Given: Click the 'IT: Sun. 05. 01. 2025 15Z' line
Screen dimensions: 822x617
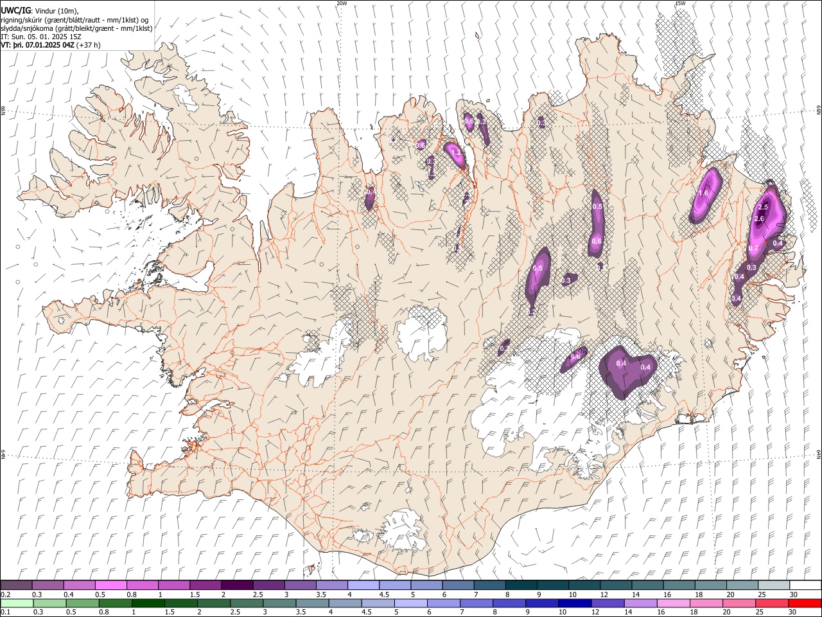Looking at the screenshot, I should [x=40, y=37].
